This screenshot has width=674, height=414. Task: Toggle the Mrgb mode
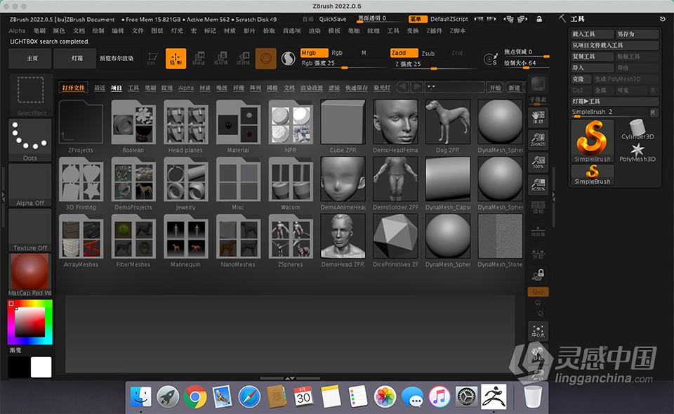(315, 53)
